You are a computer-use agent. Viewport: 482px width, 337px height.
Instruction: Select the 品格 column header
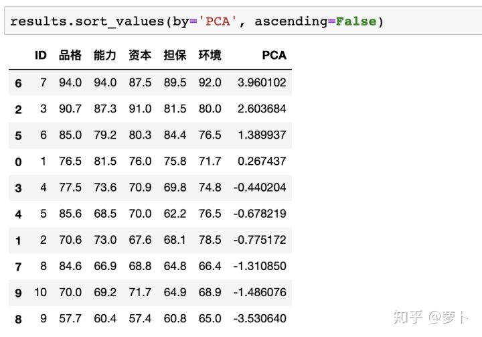point(70,56)
